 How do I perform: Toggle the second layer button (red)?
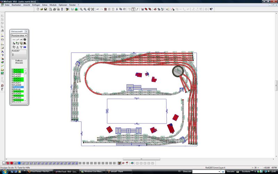tap(8, 163)
